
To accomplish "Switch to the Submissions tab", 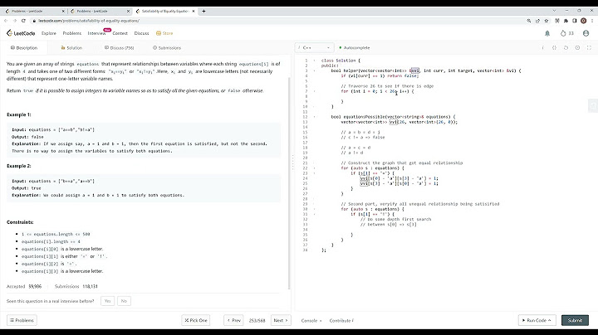I will coord(167,48).
